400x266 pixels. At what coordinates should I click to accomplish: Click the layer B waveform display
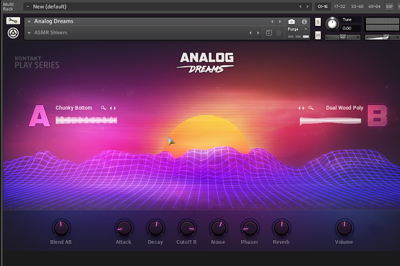(x=331, y=121)
